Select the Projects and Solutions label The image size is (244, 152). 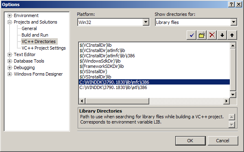point(35,22)
